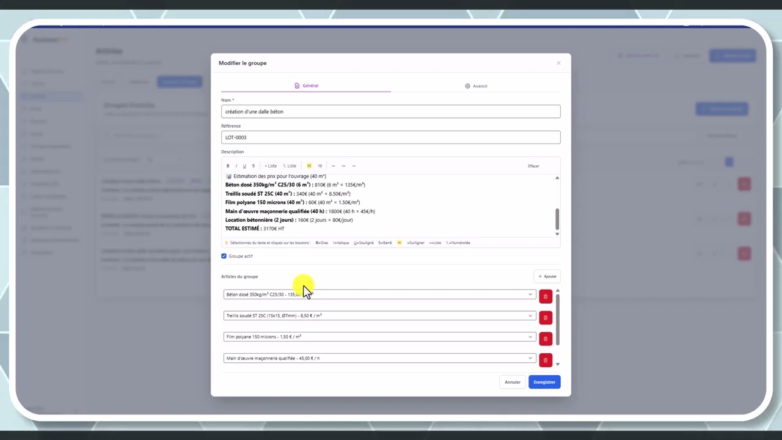Click the articles list scroll-up arrow
The width and height of the screenshot is (782, 440).
point(557,290)
